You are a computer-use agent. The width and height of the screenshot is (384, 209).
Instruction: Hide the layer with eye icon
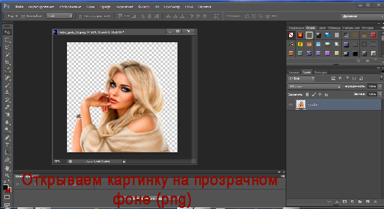[291, 104]
